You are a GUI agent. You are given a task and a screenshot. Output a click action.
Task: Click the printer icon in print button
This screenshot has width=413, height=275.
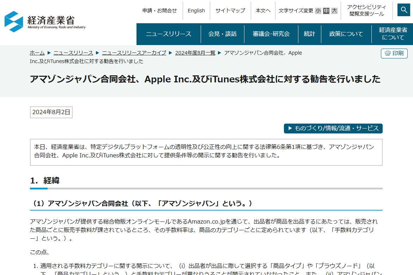click(388, 54)
